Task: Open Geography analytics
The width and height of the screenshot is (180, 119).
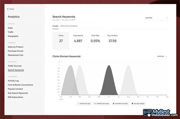Action: (x=13, y=36)
